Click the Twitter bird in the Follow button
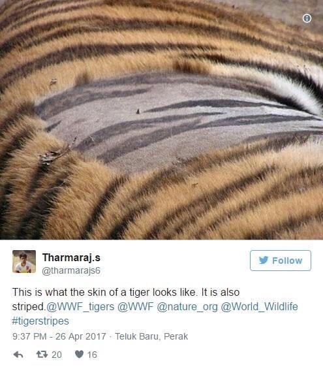 pyautogui.click(x=264, y=261)
